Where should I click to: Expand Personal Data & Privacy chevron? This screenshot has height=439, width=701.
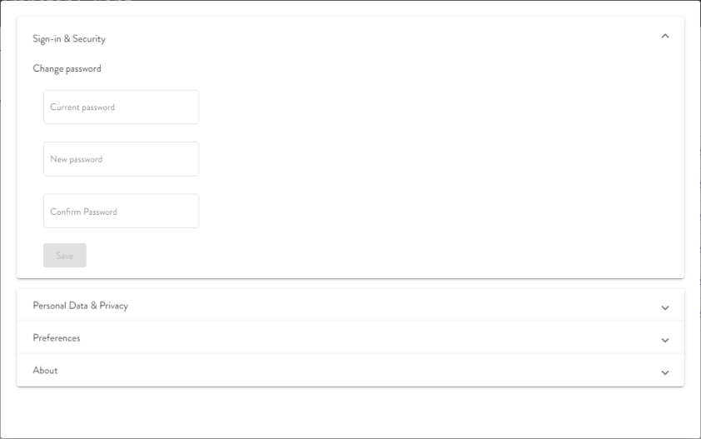click(x=664, y=307)
